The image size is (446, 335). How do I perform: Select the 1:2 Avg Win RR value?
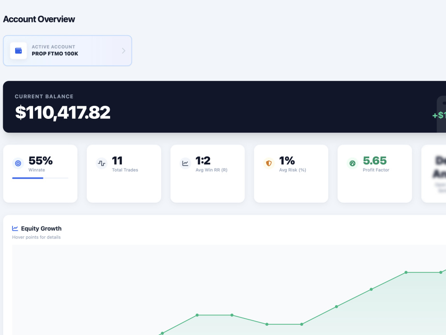click(x=203, y=161)
